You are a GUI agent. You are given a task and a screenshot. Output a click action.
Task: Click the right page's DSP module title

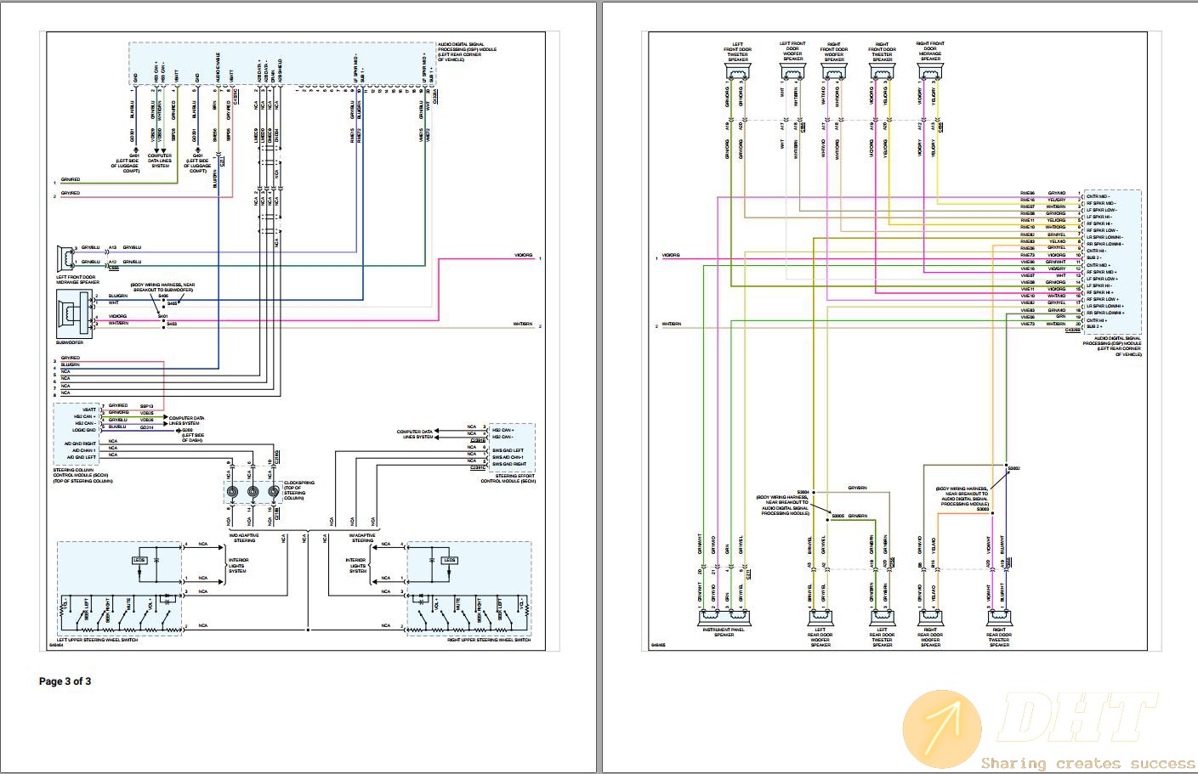(x=1112, y=346)
